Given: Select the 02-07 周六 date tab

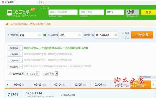Looking at the screenshot, I should click(x=121, y=85).
